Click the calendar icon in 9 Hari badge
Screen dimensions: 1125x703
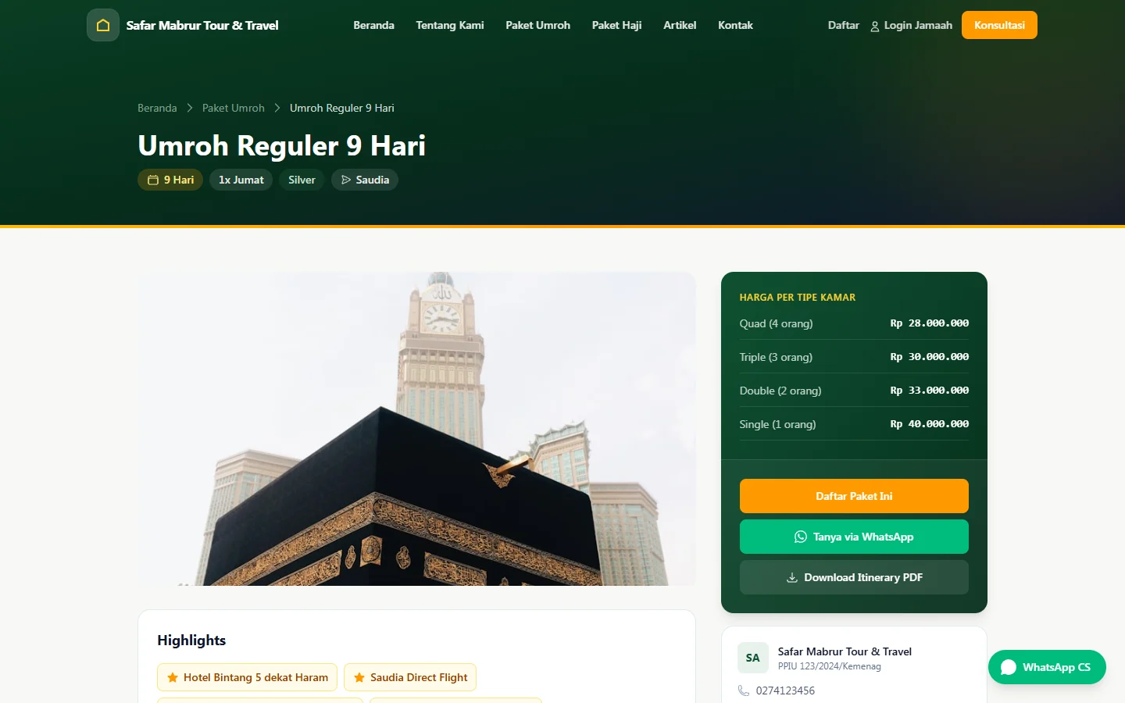pos(153,180)
